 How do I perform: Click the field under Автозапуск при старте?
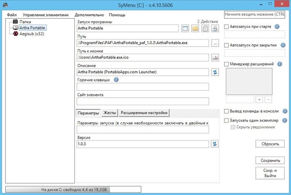click(x=254, y=35)
